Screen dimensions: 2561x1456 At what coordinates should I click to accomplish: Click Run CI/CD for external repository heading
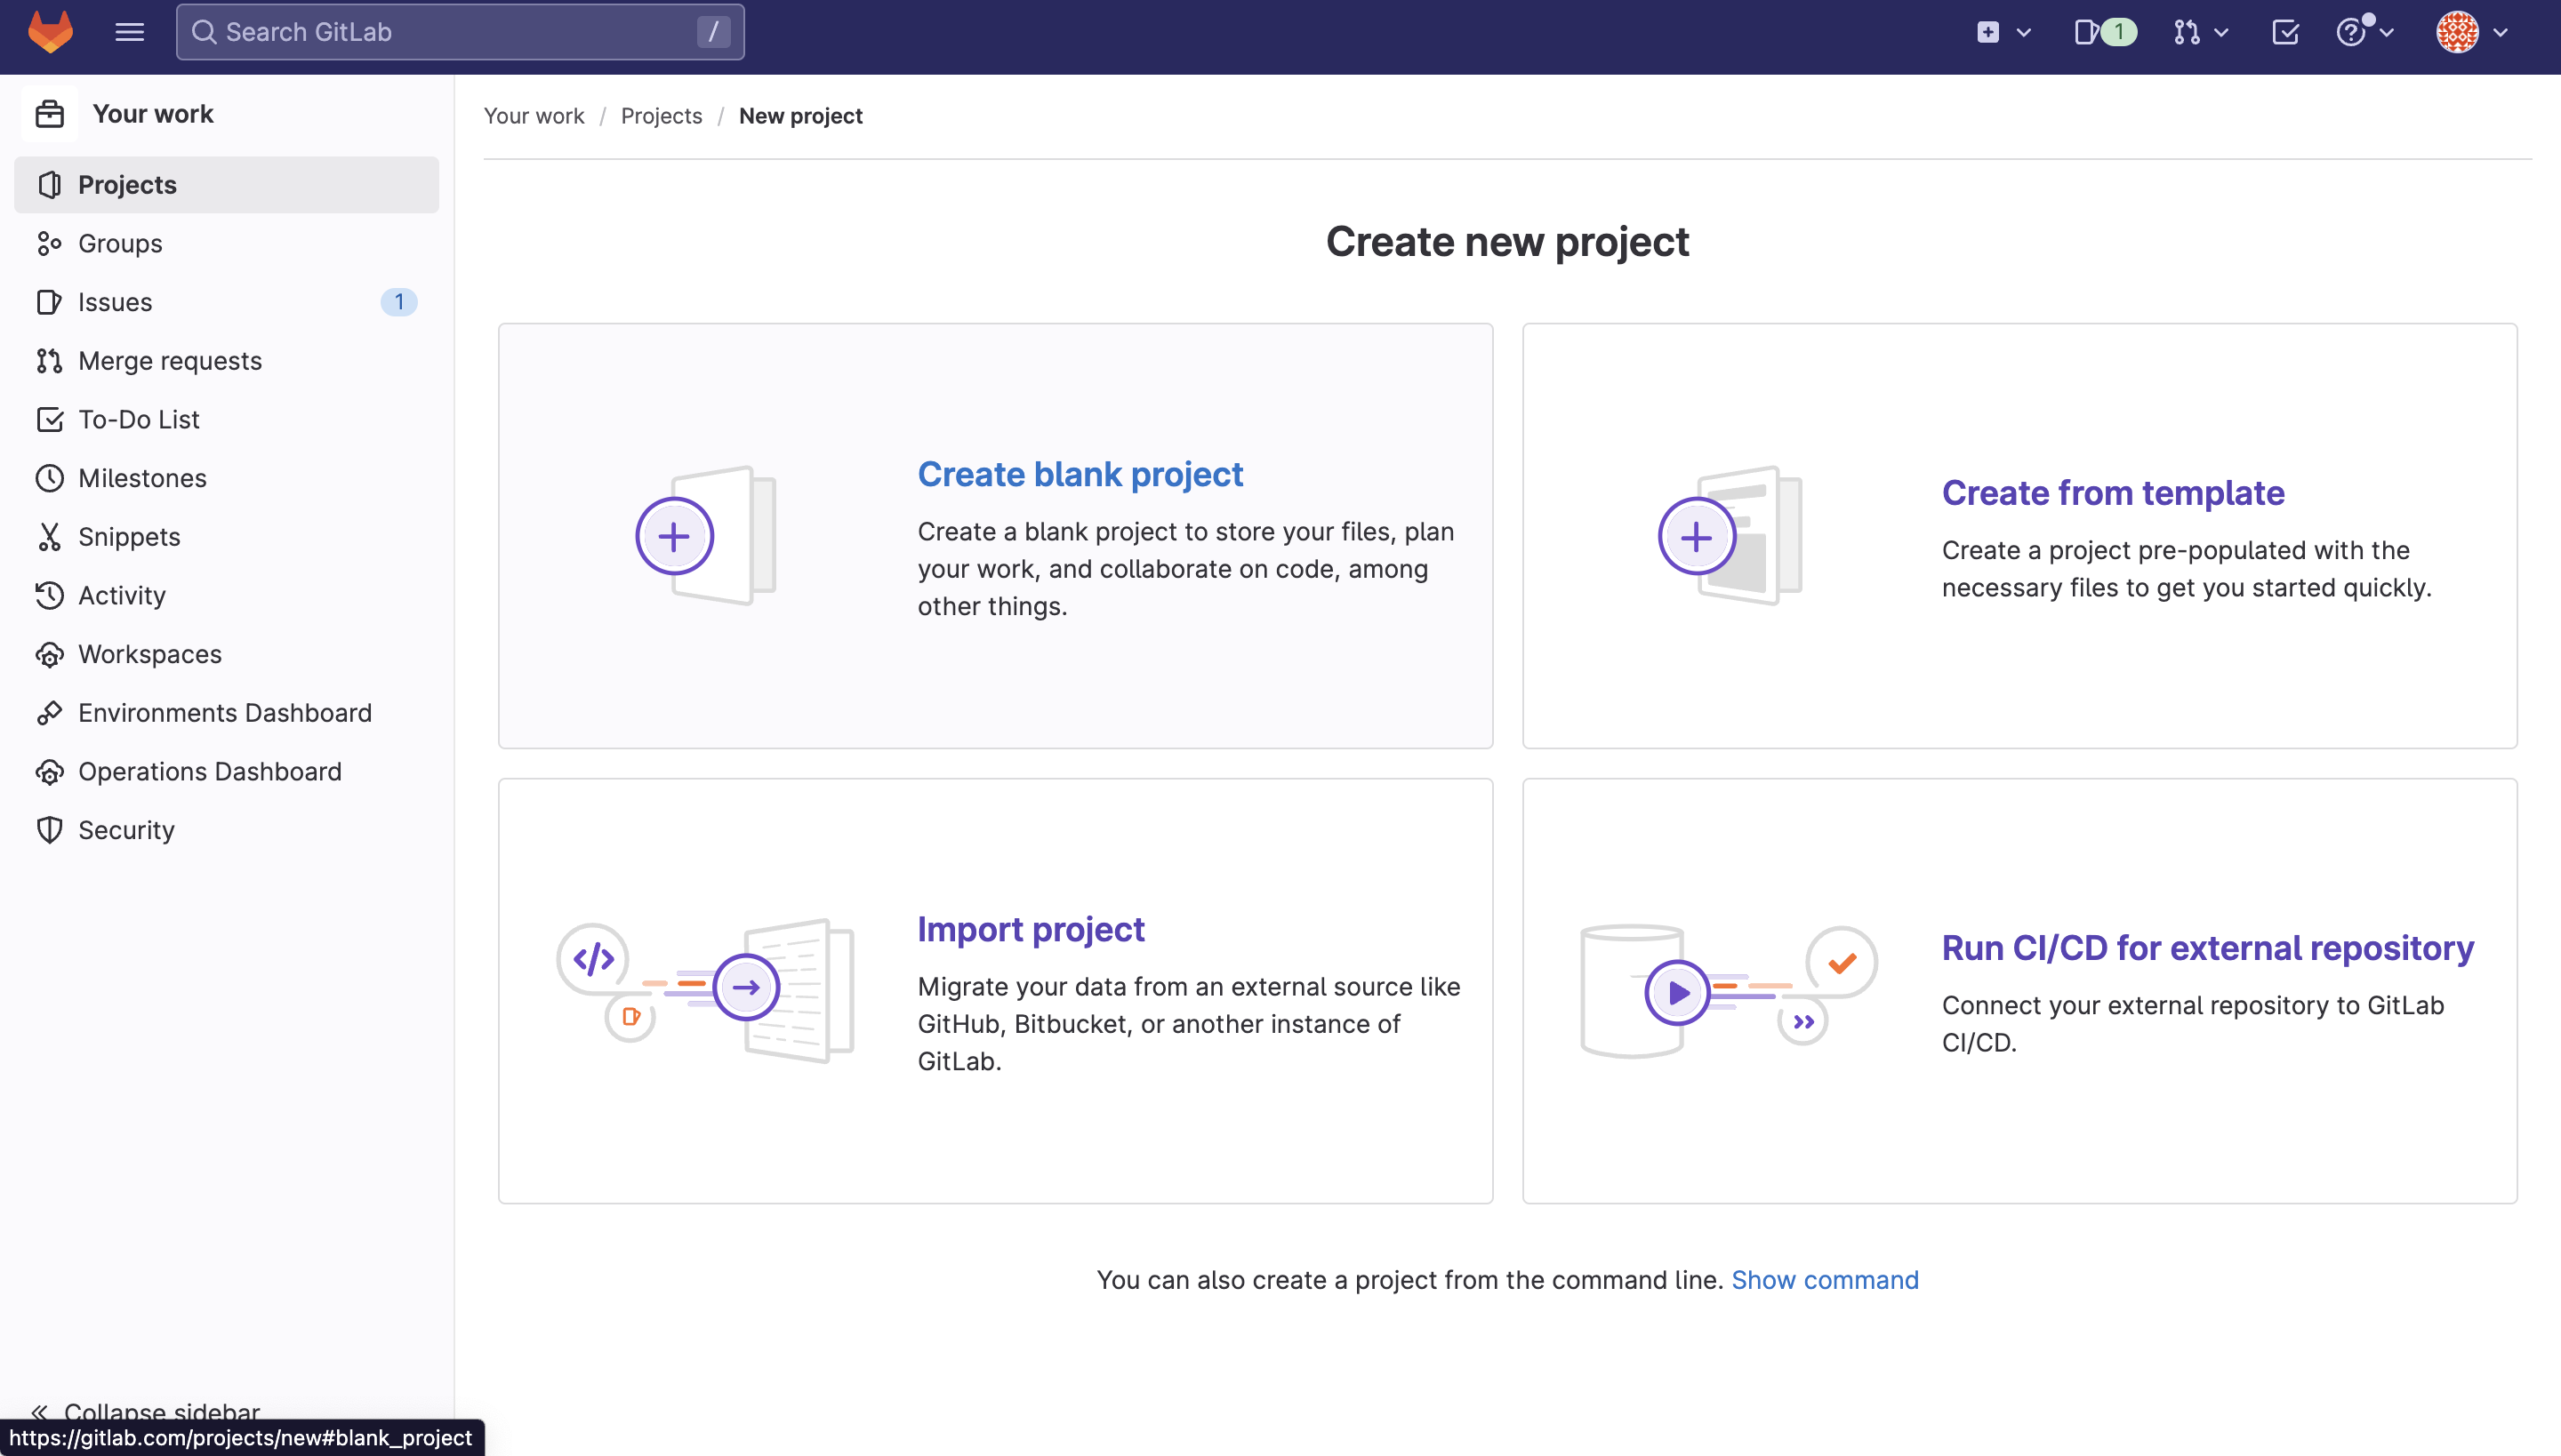click(2208, 948)
